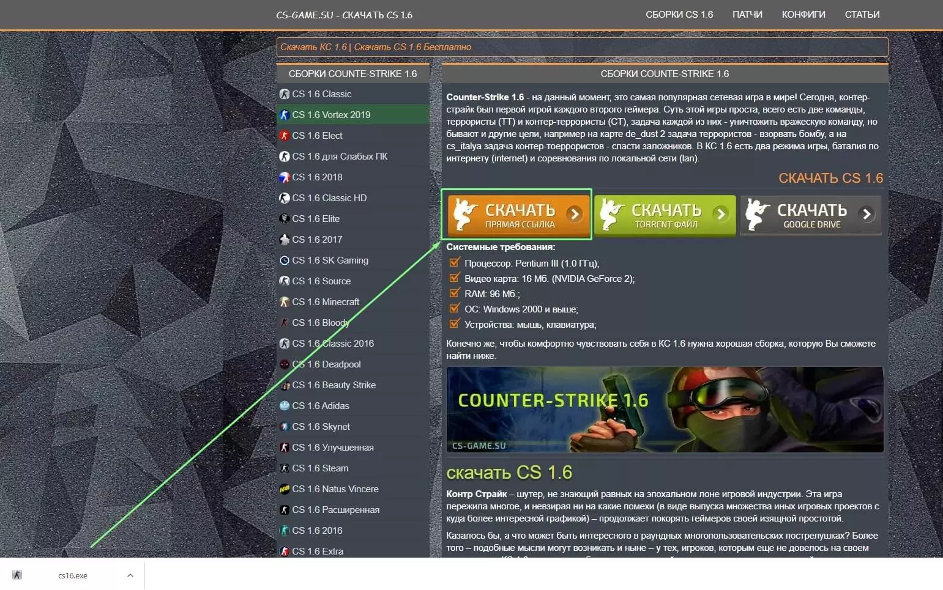Click the cs16.exe downloaded file name
Screen dimensions: 943x590
(x=73, y=575)
